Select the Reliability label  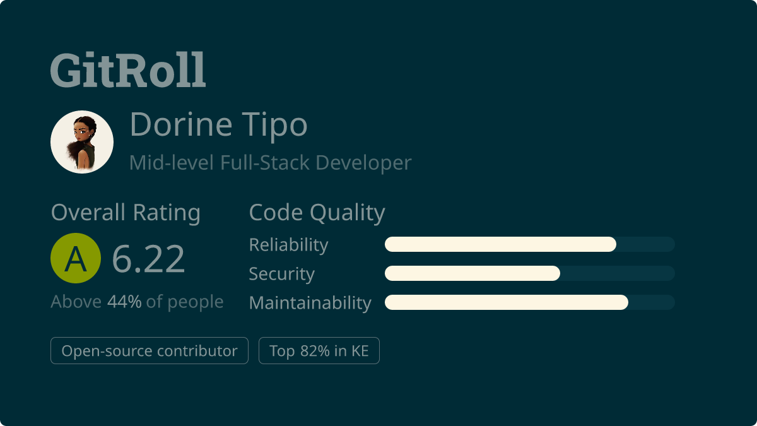(288, 245)
